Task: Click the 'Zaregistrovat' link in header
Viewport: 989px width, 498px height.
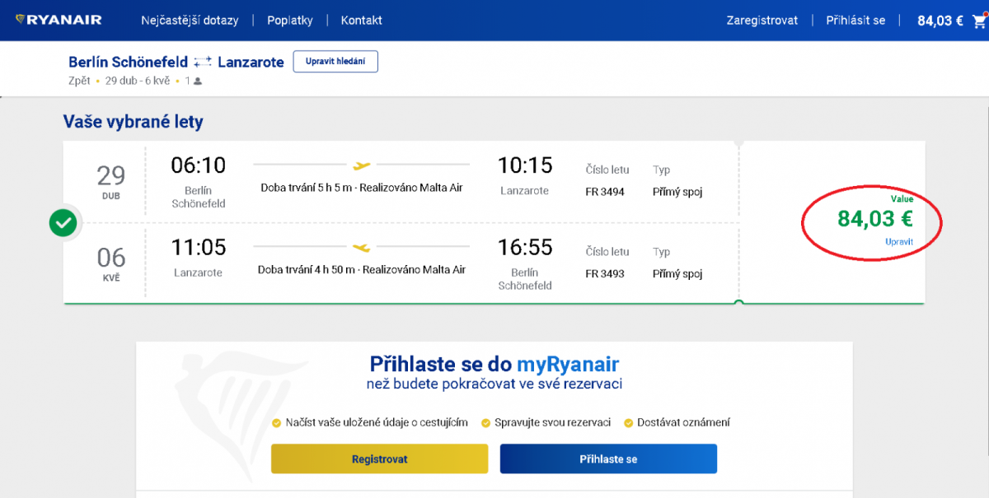Action: 762,21
